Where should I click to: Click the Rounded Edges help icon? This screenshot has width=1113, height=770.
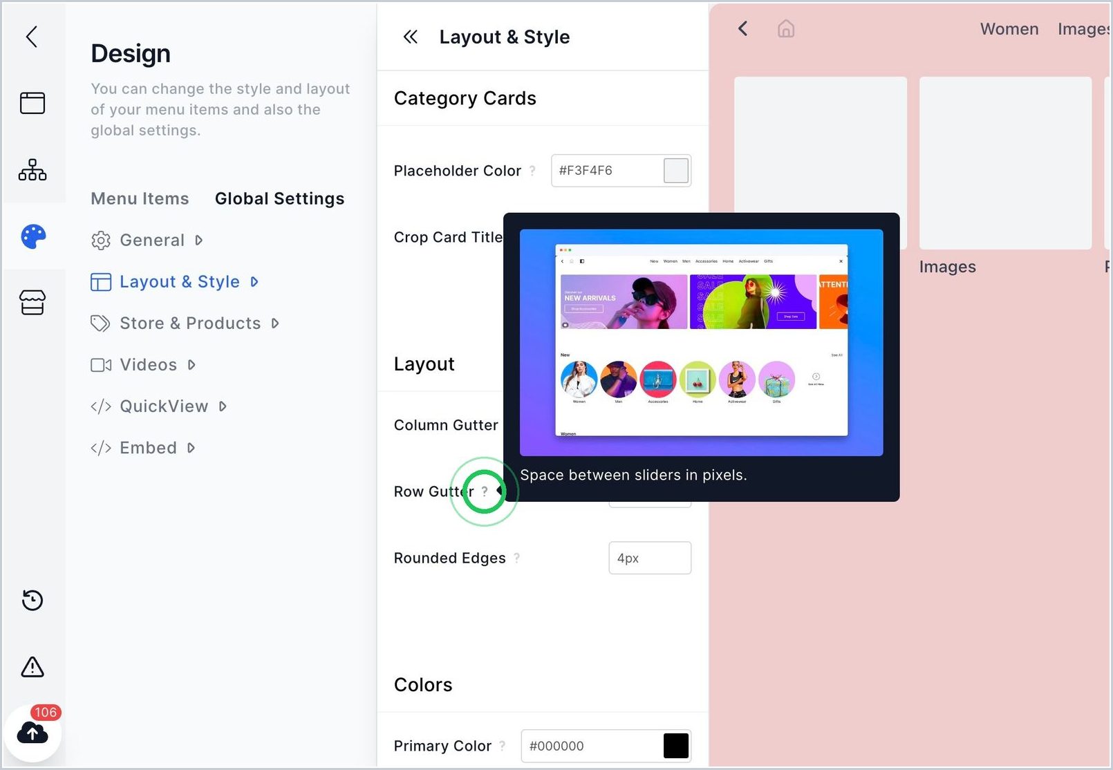point(516,558)
